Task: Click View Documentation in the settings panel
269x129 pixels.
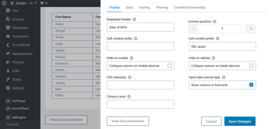Action: pos(128,121)
